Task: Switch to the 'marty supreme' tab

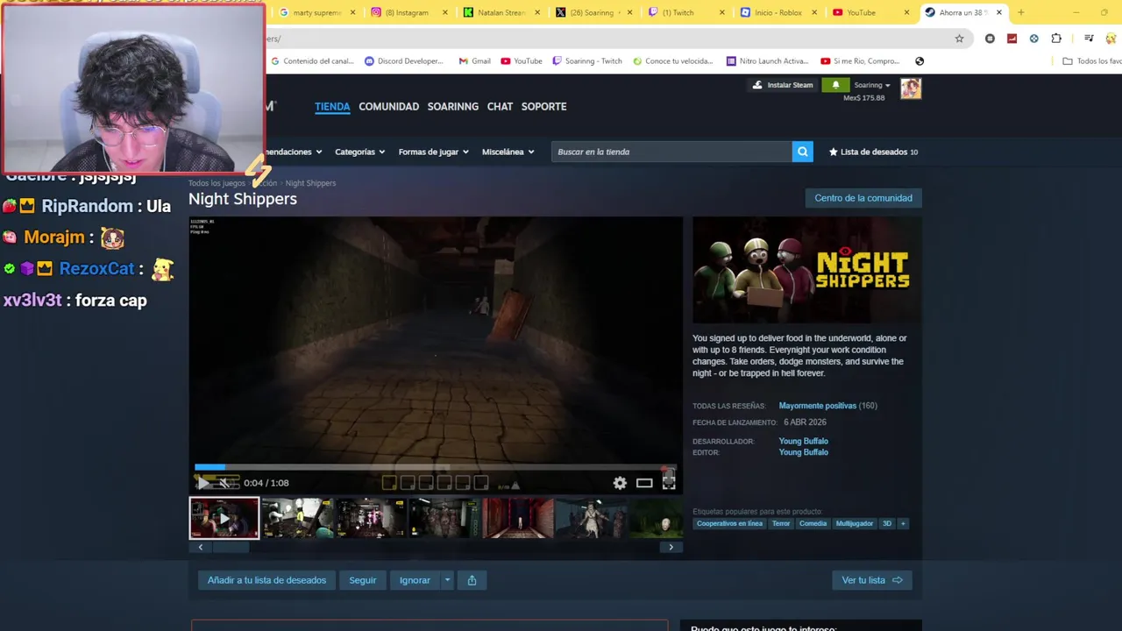Action: point(316,12)
